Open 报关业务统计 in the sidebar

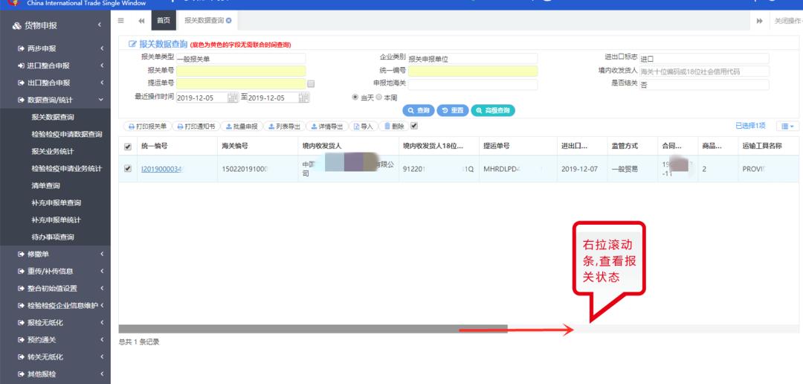pos(53,151)
